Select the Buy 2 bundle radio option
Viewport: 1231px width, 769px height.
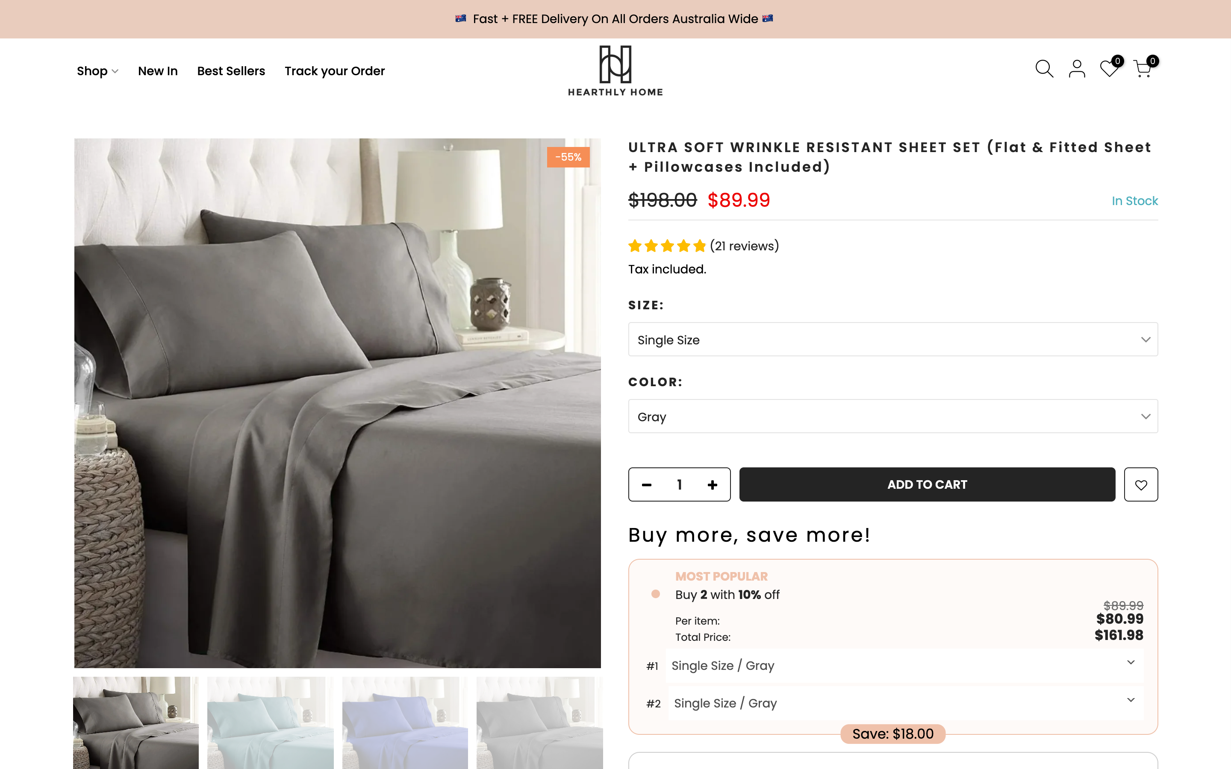(655, 594)
